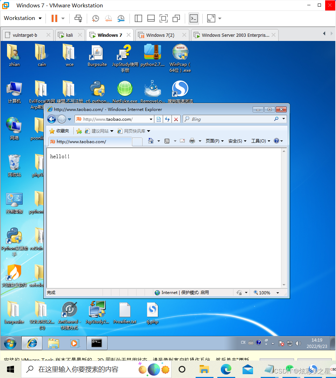The width and height of the screenshot is (336, 378).
Task: Open recent pages dropdown next to forward button
Action: point(69,119)
